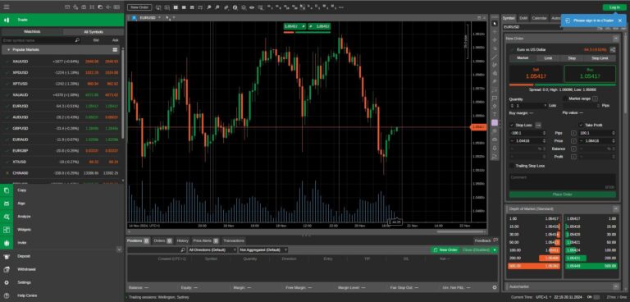Open the Price Alerts tab

coord(206,240)
